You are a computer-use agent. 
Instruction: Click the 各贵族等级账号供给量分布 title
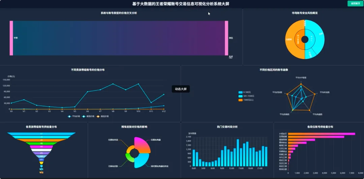point(41,127)
